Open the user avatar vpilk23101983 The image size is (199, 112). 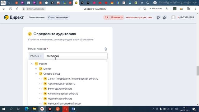(x=173, y=17)
